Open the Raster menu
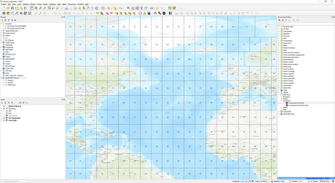 46,4
